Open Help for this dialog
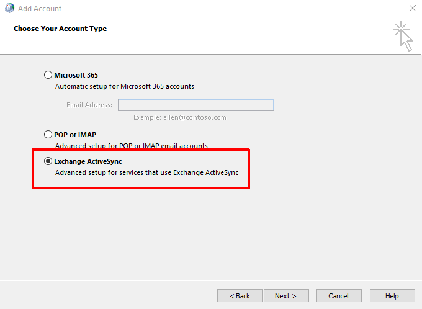Image resolution: width=422 pixels, height=309 pixels. point(392,296)
